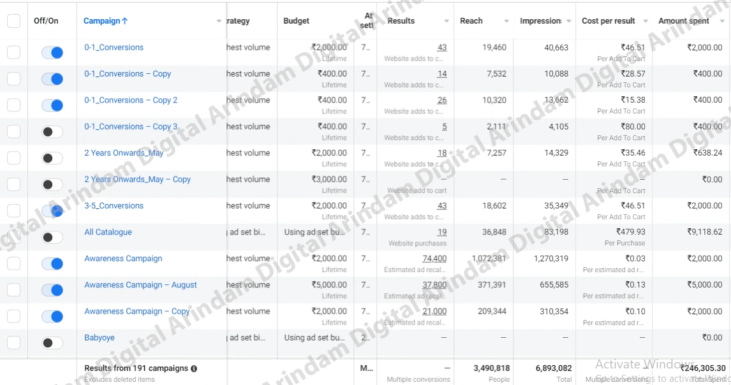
Task: Enable the All Catalogue campaign toggle
Action: coord(52,237)
